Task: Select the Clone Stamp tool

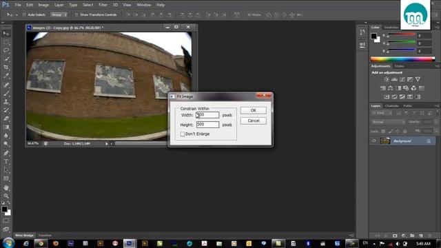Action: pyautogui.click(x=6, y=101)
